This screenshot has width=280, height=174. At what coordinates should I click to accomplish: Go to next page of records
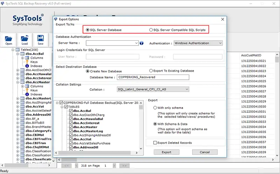pyautogui.click(x=114, y=166)
